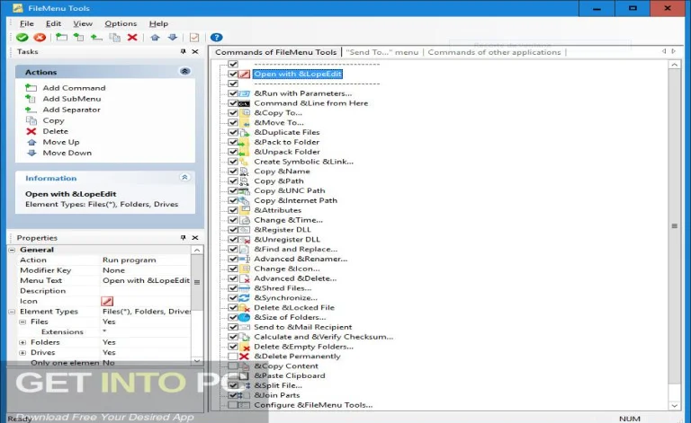Image resolution: width=691 pixels, height=423 pixels.
Task: Uncheck the Run with Parameters checkbox
Action: click(233, 93)
